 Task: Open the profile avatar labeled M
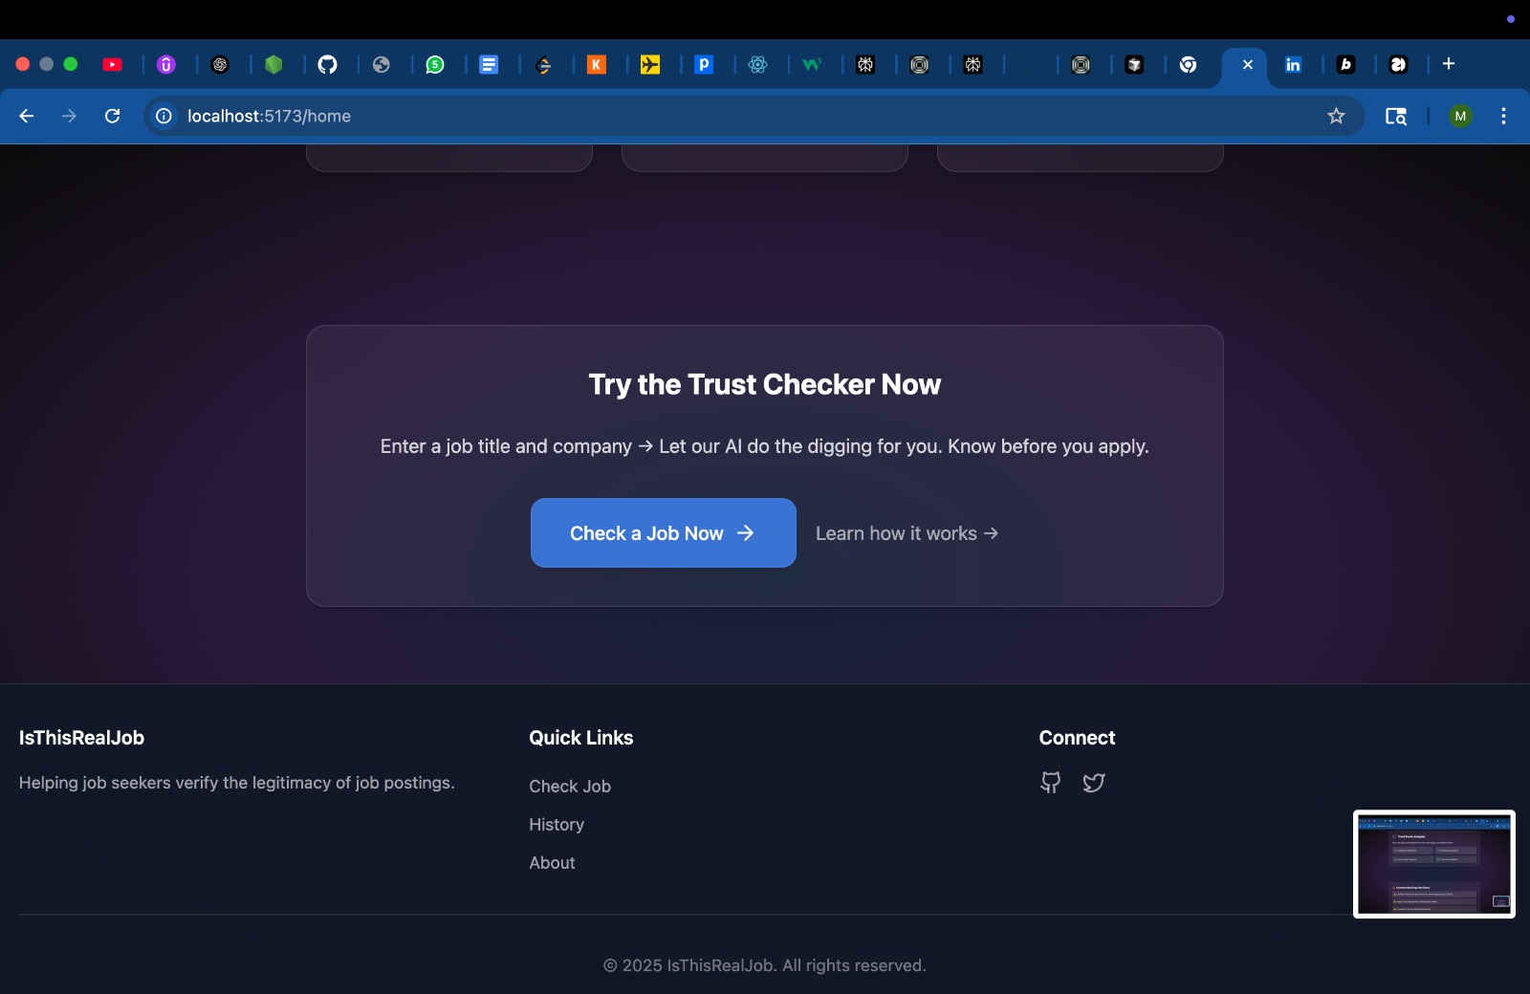[x=1460, y=116]
